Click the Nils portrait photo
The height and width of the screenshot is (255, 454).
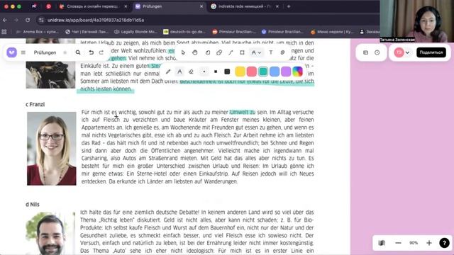[50, 234]
